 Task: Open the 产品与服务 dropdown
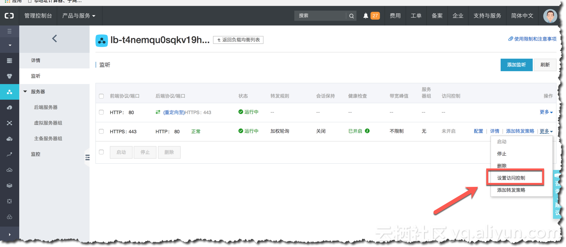pyautogui.click(x=79, y=16)
